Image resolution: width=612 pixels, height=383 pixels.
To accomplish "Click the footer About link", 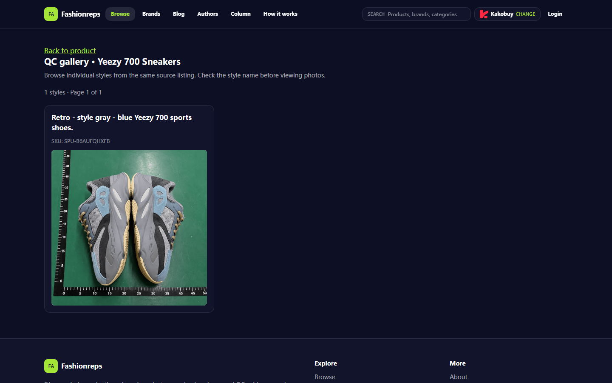I will pyautogui.click(x=458, y=377).
